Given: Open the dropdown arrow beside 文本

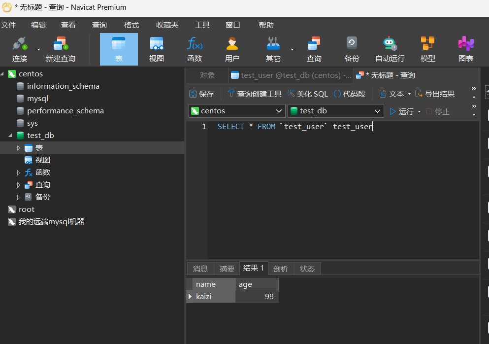Looking at the screenshot, I should 410,94.
